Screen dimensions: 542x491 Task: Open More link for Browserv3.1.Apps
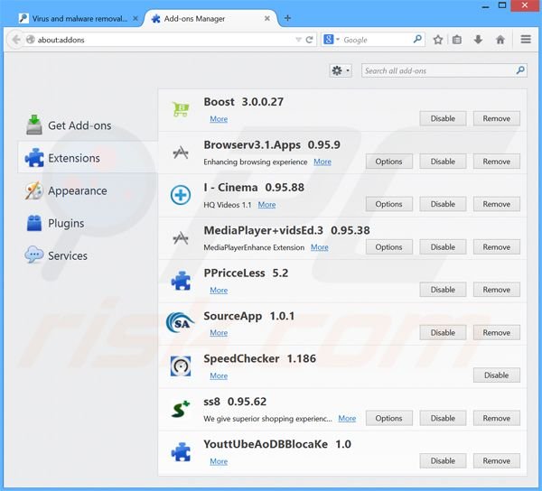click(322, 162)
